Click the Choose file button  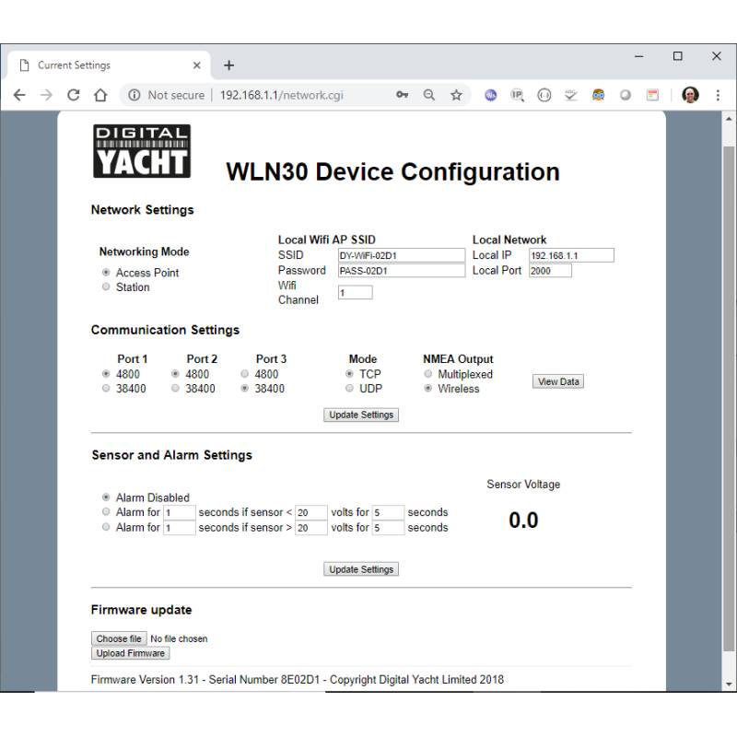119,638
